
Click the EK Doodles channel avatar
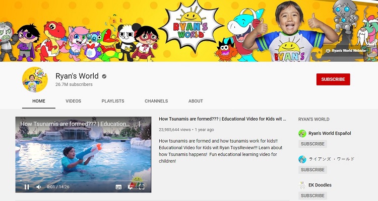[302, 185]
